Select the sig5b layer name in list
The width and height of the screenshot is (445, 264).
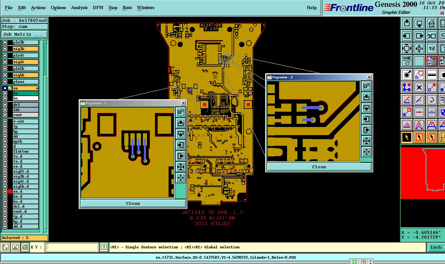tap(25, 75)
